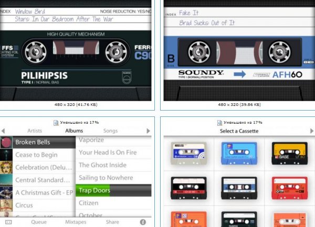Click the Broken Bells album cover icon
This screenshot has height=227, width=315.
tap(6, 142)
